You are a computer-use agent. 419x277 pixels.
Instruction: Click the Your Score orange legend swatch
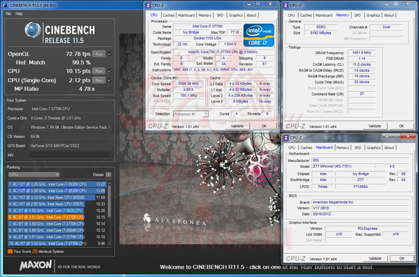(x=10, y=251)
